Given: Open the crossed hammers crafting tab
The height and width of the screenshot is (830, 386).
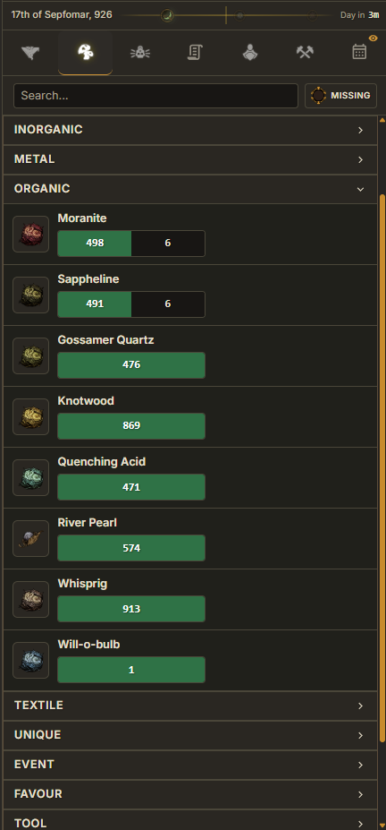Looking at the screenshot, I should [x=305, y=53].
